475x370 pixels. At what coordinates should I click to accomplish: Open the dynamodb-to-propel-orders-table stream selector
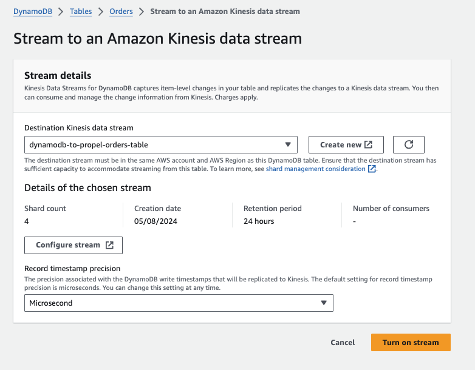coord(160,144)
